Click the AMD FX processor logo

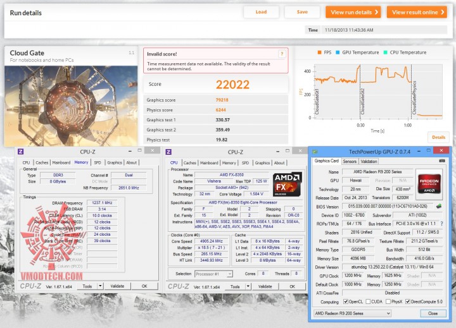coord(288,185)
